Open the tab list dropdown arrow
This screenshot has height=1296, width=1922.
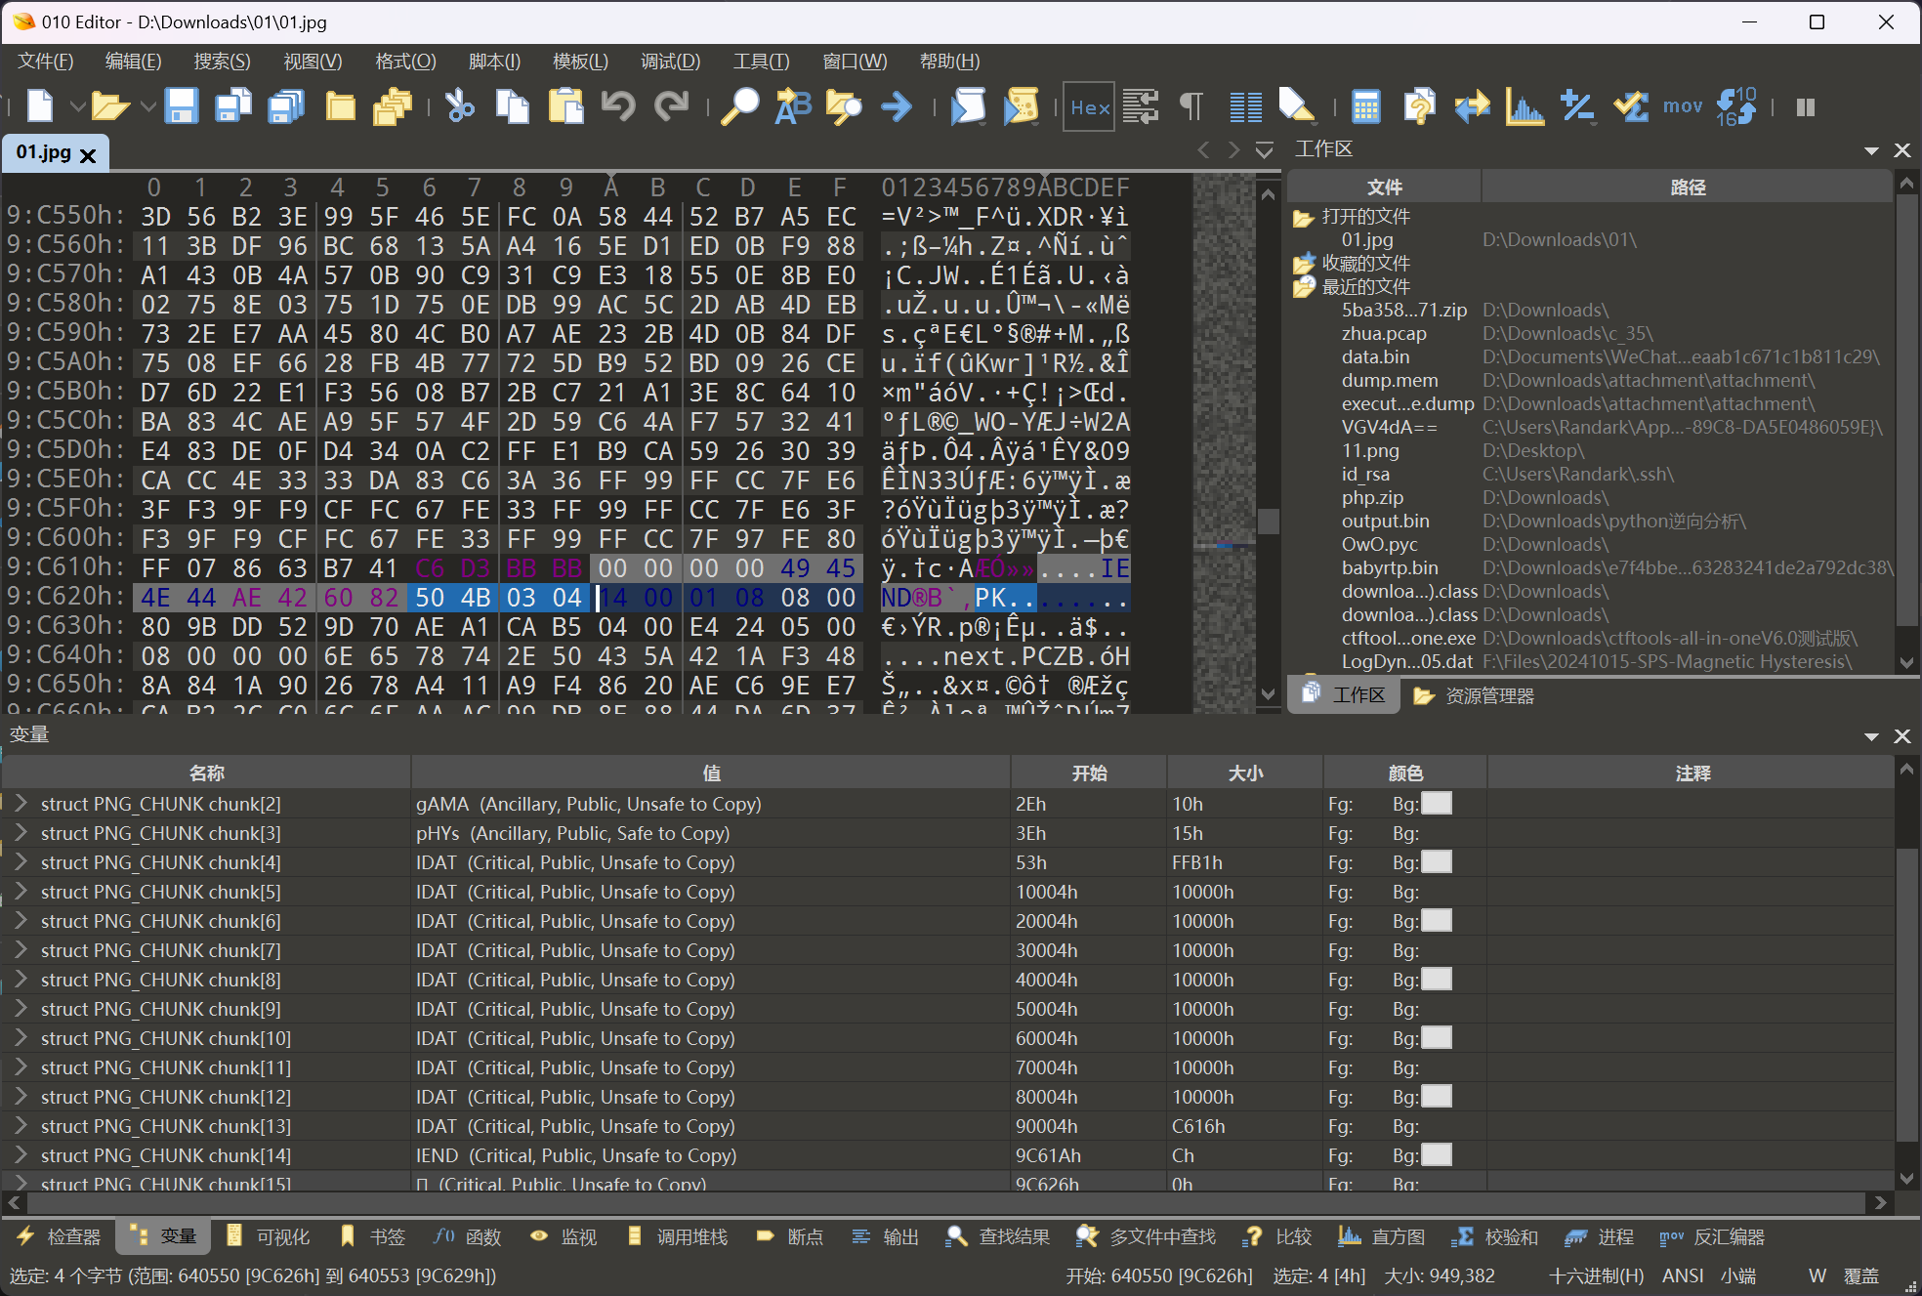1264,150
